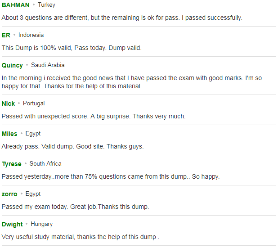Select the Saudi Arabia country label
Image resolution: width=278 pixels, height=248 pixels.
tap(48, 65)
